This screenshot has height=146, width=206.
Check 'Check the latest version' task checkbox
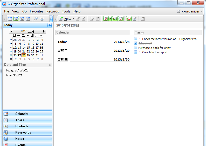tap(136, 39)
